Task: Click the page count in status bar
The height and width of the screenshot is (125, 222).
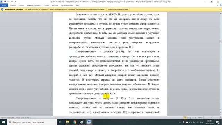Action: (x=7, y=118)
